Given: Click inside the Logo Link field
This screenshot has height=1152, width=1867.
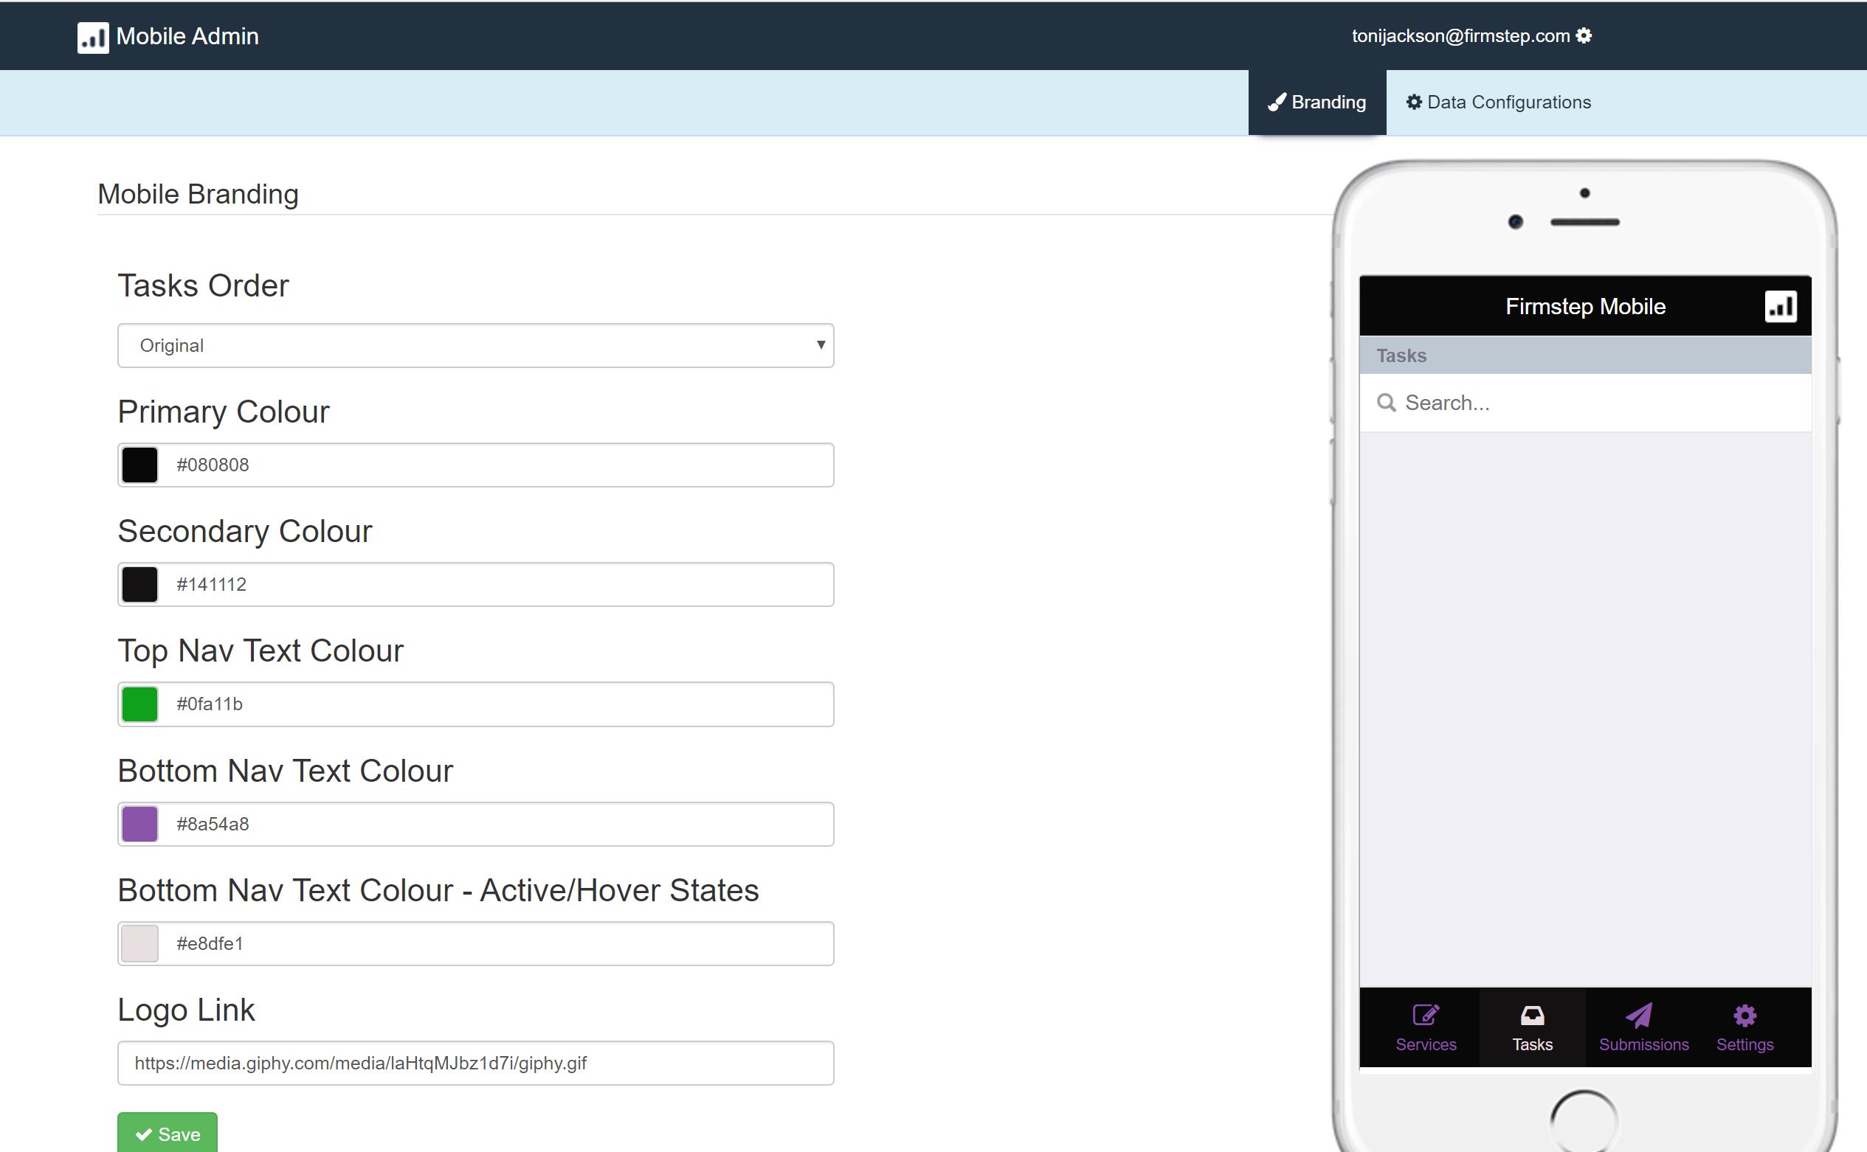Looking at the screenshot, I should [475, 1062].
